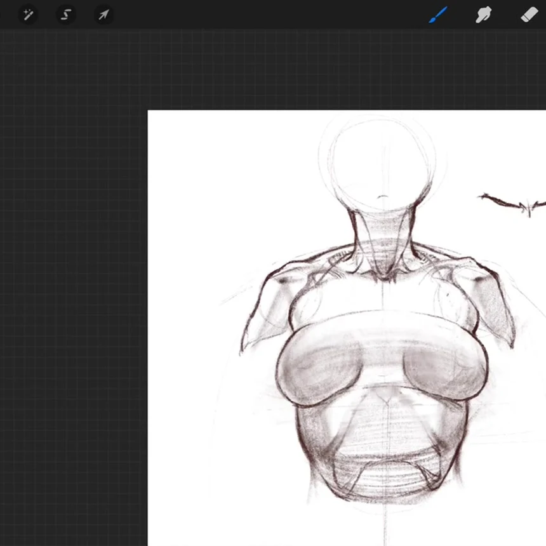Screen dimensions: 546x546
Task: Activate the Selection tool
Action: click(x=66, y=15)
